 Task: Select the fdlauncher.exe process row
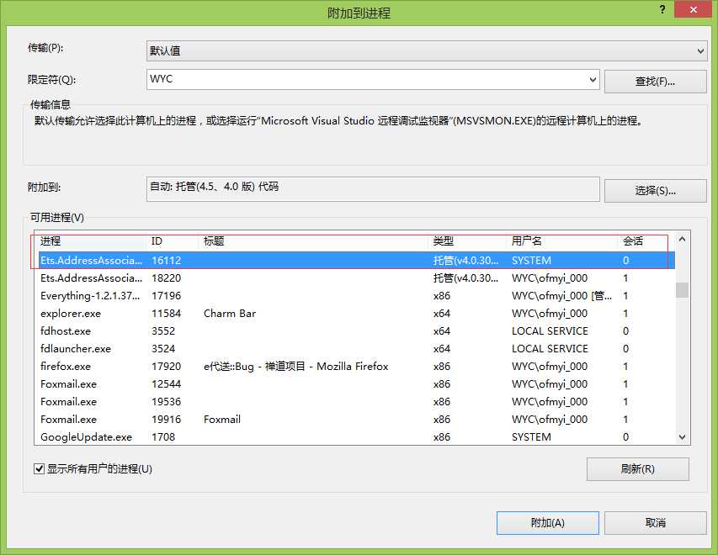coord(356,349)
